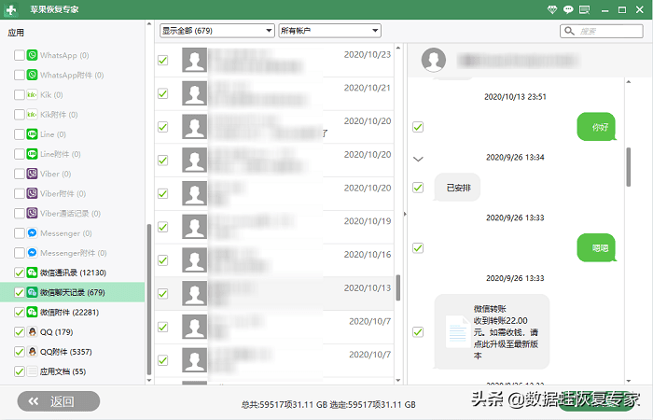Open the menu list icon in title bar
This screenshot has width=653, height=420.
pos(584,9)
